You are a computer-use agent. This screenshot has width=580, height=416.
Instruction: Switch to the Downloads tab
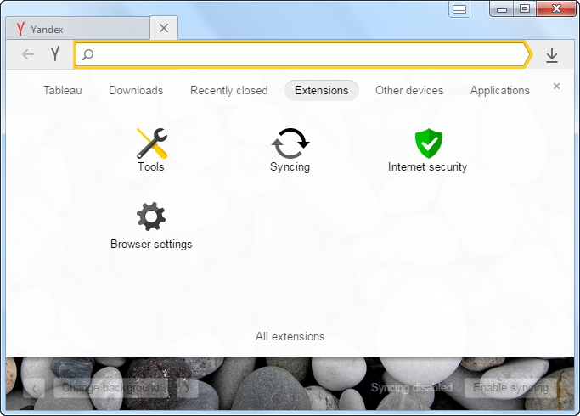click(x=136, y=90)
